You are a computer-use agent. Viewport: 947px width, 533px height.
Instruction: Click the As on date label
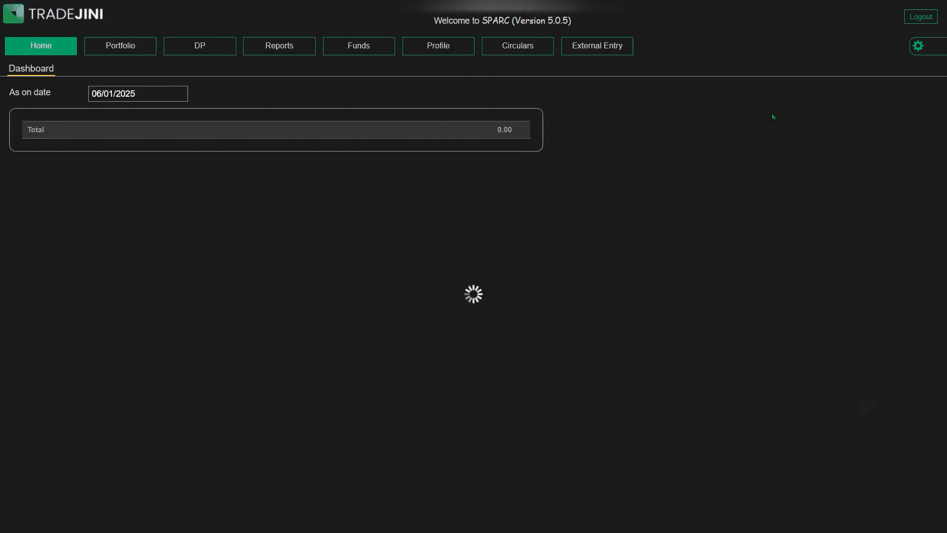pyautogui.click(x=30, y=92)
